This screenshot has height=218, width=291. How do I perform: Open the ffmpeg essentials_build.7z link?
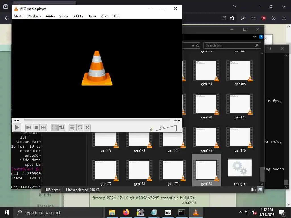143,198
